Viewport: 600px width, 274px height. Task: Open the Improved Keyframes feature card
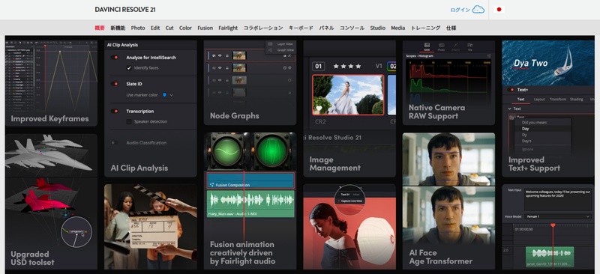51,83
